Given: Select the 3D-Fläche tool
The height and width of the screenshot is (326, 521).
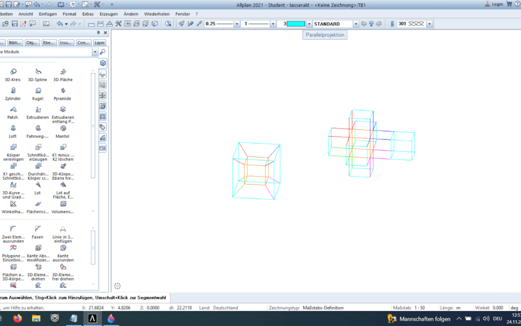Looking at the screenshot, I should pyautogui.click(x=63, y=74).
